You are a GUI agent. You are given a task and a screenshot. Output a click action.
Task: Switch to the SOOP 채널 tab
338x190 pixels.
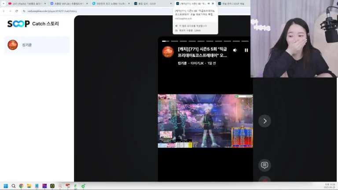[233, 4]
